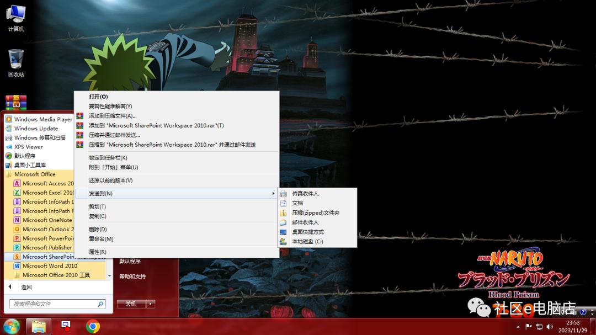Choose 桌面快捷方式 in the Send To submenu
The height and width of the screenshot is (335, 596).
tap(307, 232)
